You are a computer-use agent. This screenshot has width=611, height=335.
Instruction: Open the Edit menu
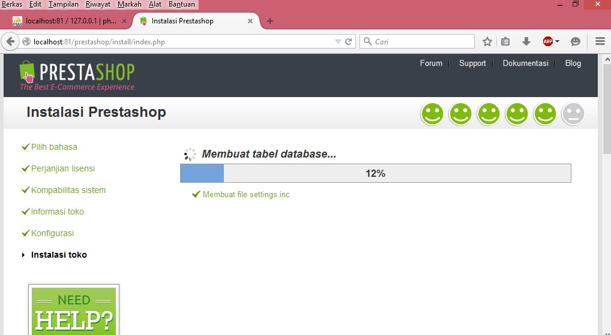click(x=35, y=4)
